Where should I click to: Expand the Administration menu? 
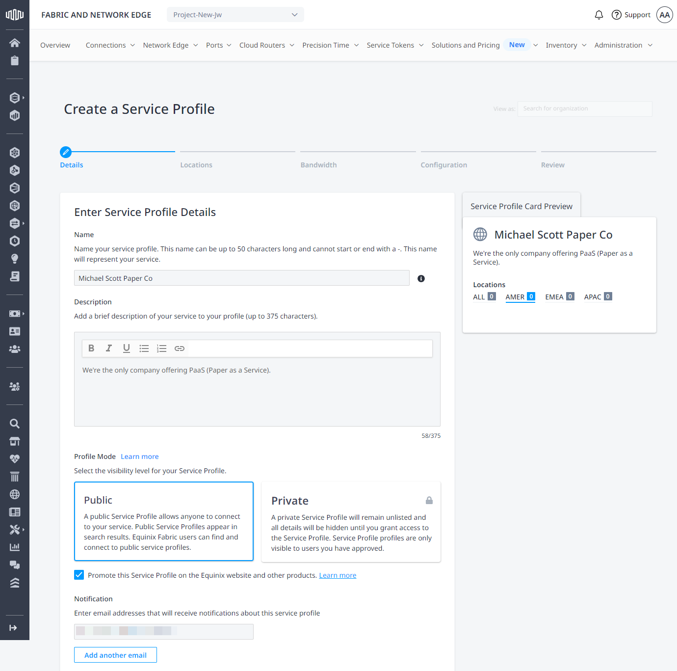[624, 45]
